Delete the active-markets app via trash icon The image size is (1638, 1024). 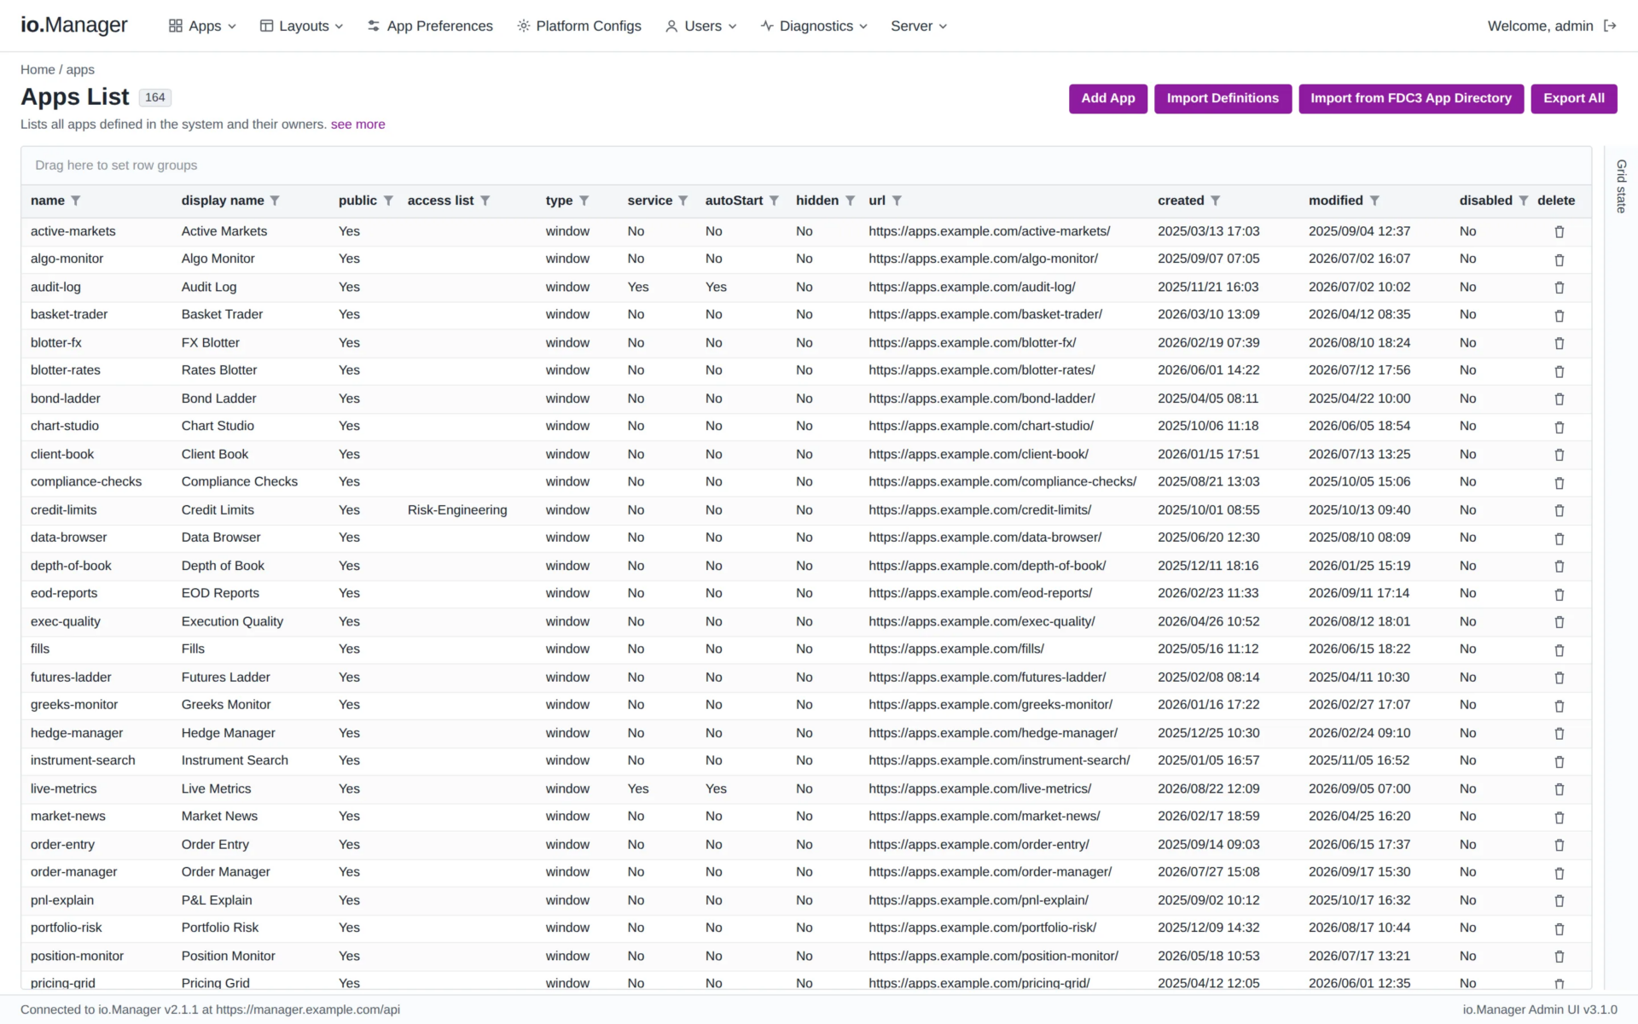click(x=1560, y=232)
